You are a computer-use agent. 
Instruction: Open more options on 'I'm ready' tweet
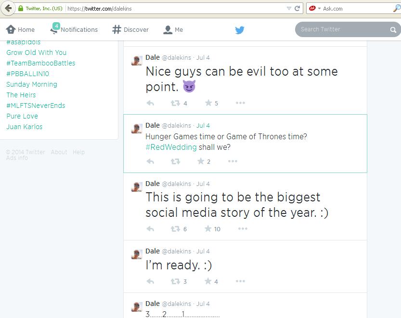point(240,281)
